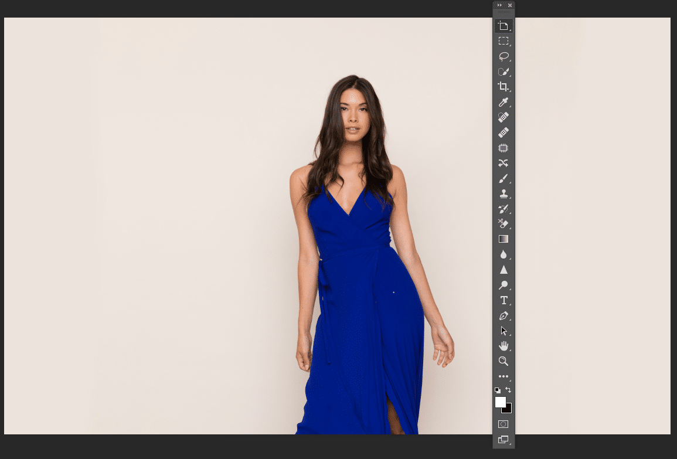Open the foreground color picker

(x=501, y=402)
